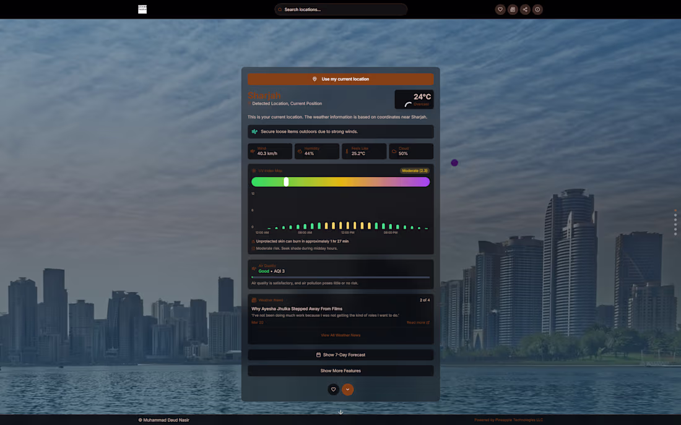Click the UV Index Map sun icon
Viewport: 681px width, 425px height.
point(253,170)
